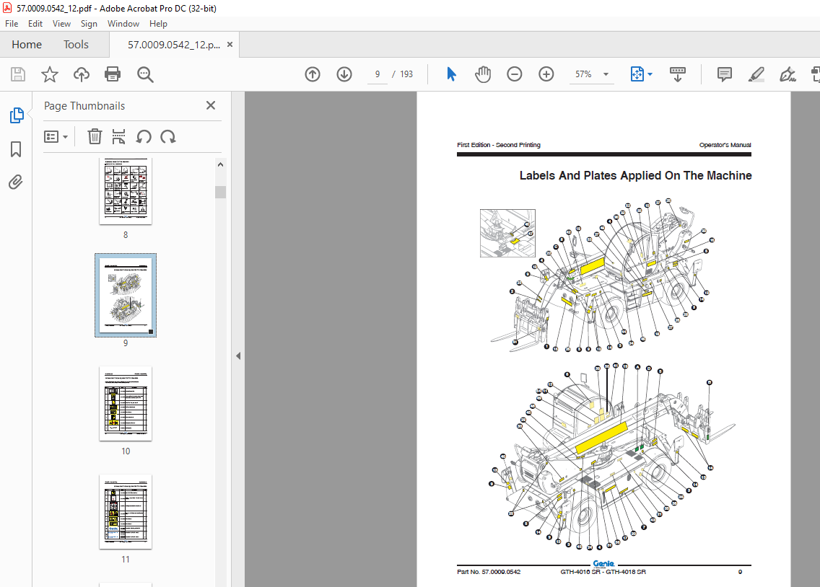Delete the selected page thumbnail
This screenshot has height=587, width=820.
(95, 137)
